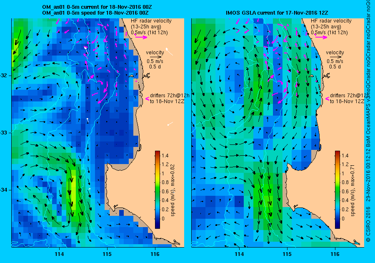Click the vertical 'BoM OceanMAPS' text
This screenshot has height=263, width=375.
(369, 126)
